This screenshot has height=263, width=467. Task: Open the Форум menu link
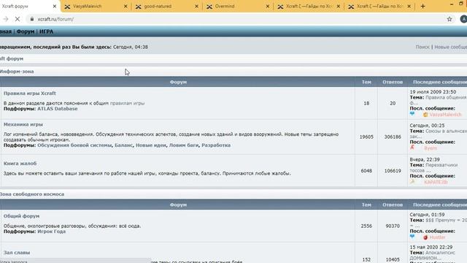coord(26,31)
